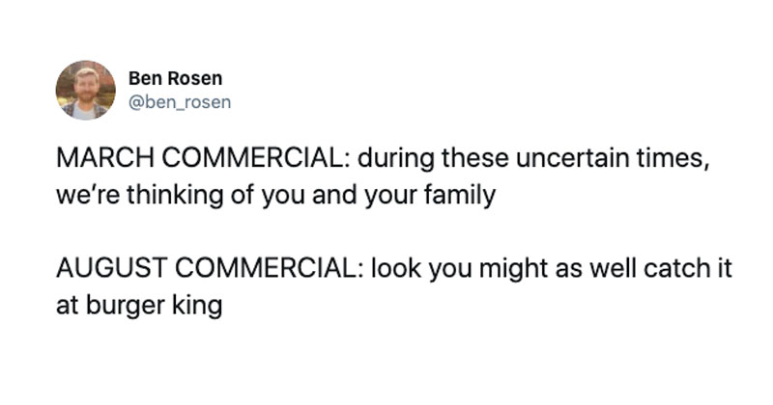Click the word 'at' before burger king
Screen dimensions: 773x405
point(68,306)
